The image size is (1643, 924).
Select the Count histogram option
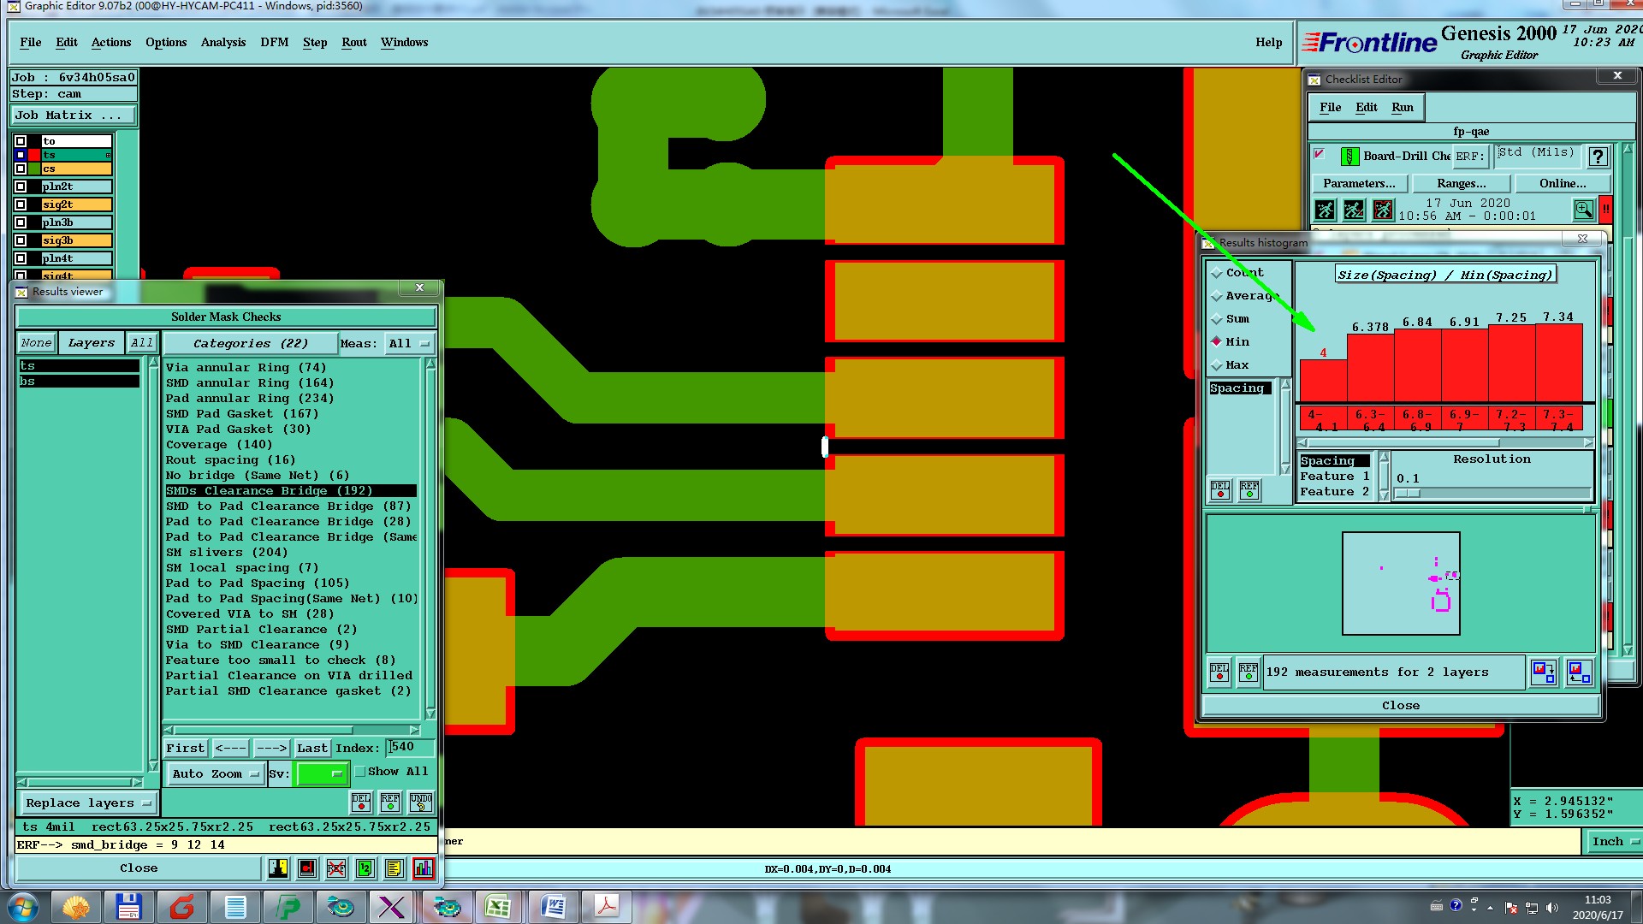1216,273
